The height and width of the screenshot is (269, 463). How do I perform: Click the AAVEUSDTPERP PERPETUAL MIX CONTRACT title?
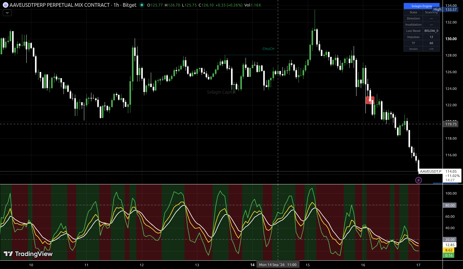tap(60, 5)
